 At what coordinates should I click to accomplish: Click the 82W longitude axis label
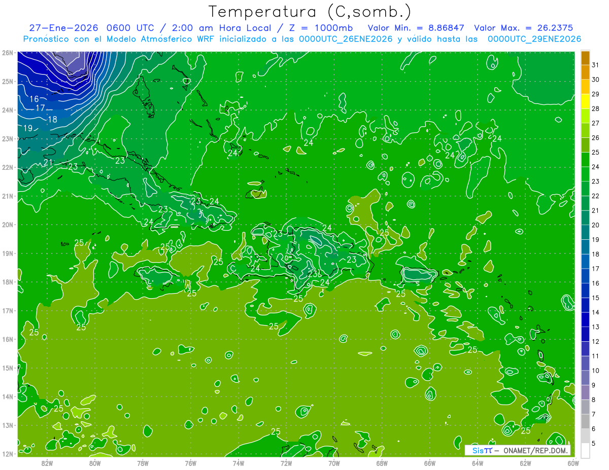point(47,463)
